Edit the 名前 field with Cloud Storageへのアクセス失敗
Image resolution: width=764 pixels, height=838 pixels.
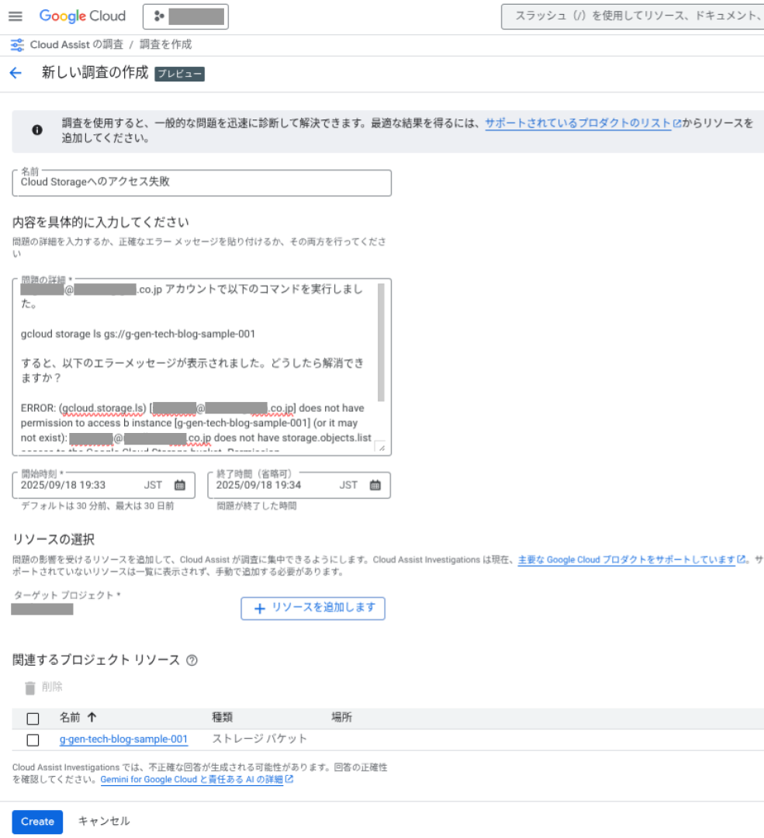tap(202, 183)
